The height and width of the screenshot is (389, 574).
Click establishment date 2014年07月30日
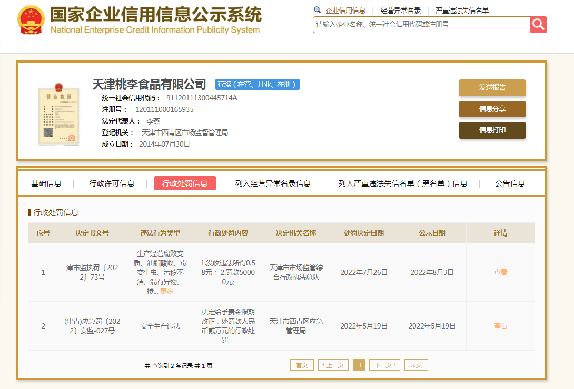pos(164,144)
